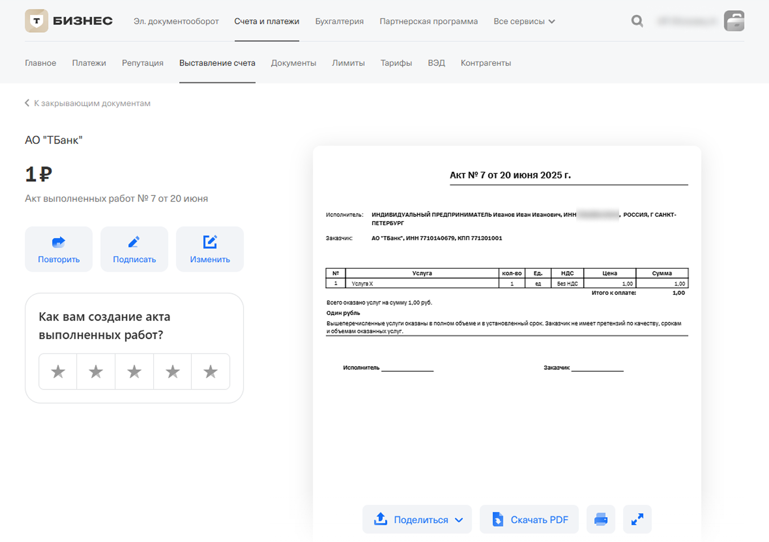Click the Исполнитель signature line
This screenshot has width=769, height=542.
(x=388, y=368)
